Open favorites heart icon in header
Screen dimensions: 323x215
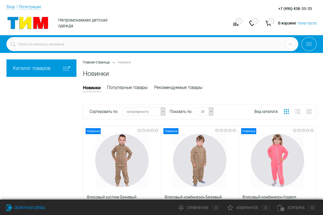click(252, 24)
